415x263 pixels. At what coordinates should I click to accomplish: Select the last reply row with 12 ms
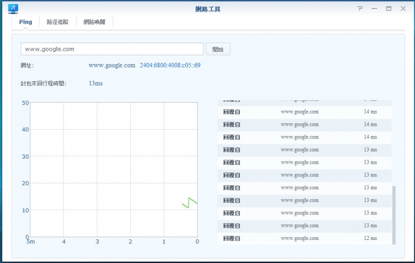304,238
